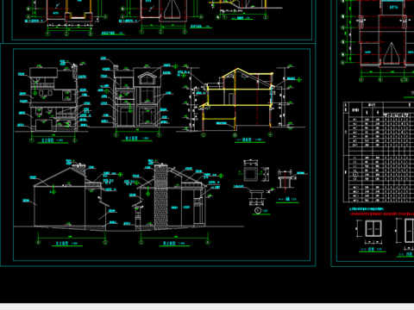Click the door and window schedule table
414x310 pixels.
[x=379, y=152]
